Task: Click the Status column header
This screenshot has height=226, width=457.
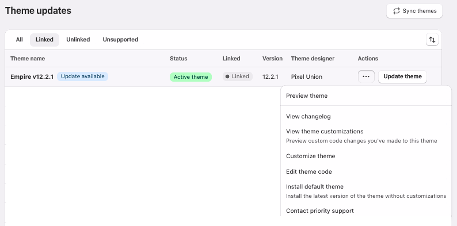Action: 178,59
